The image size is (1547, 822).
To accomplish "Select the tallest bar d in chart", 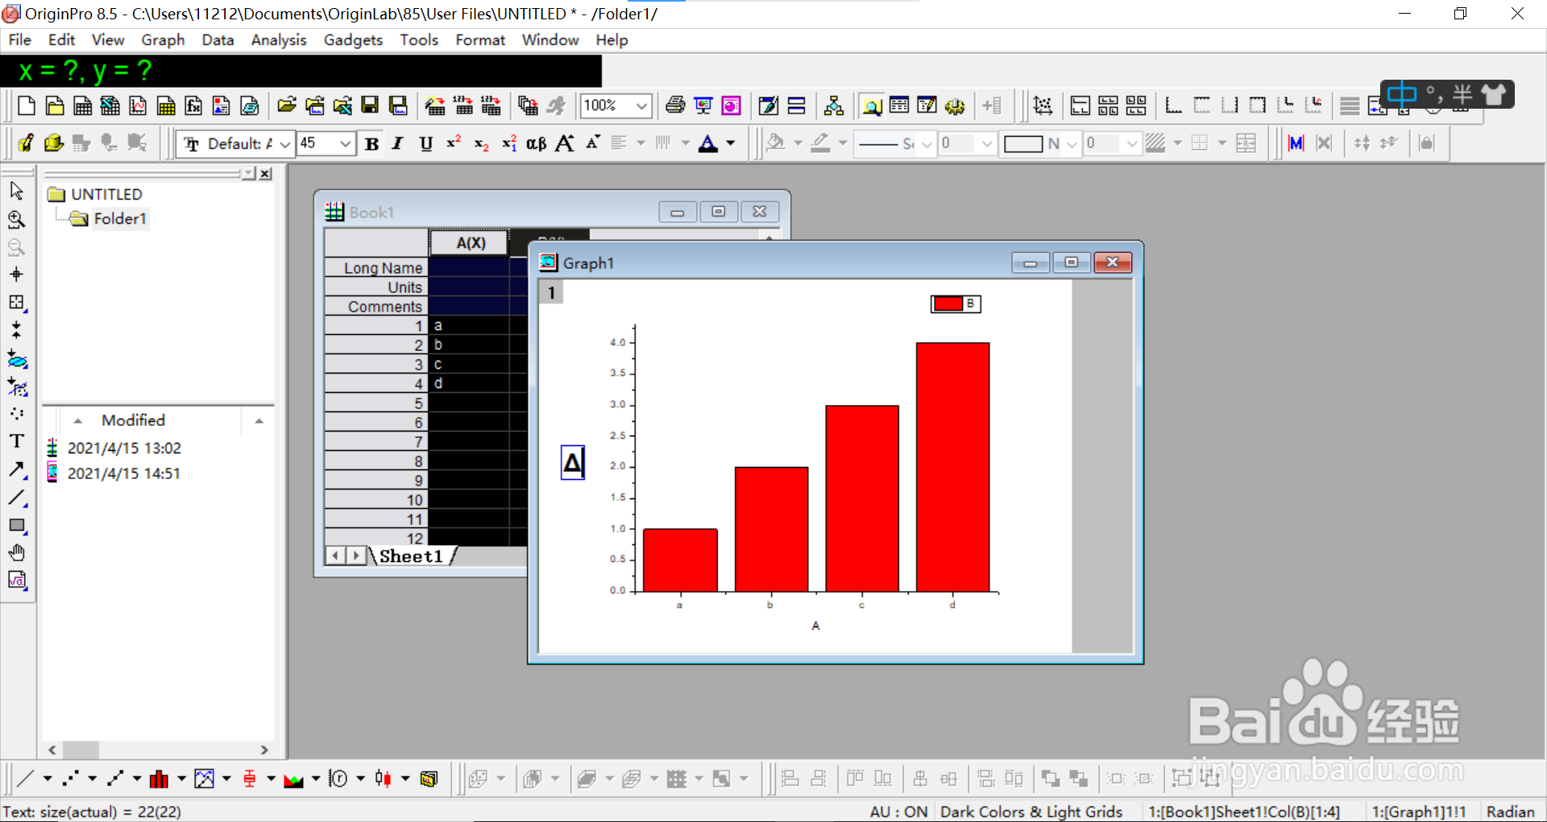I will pos(952,467).
